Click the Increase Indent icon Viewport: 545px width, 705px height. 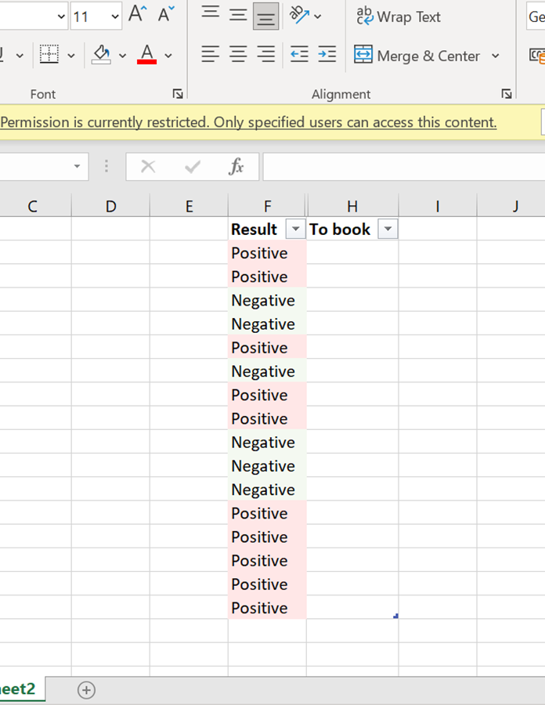[x=327, y=55]
